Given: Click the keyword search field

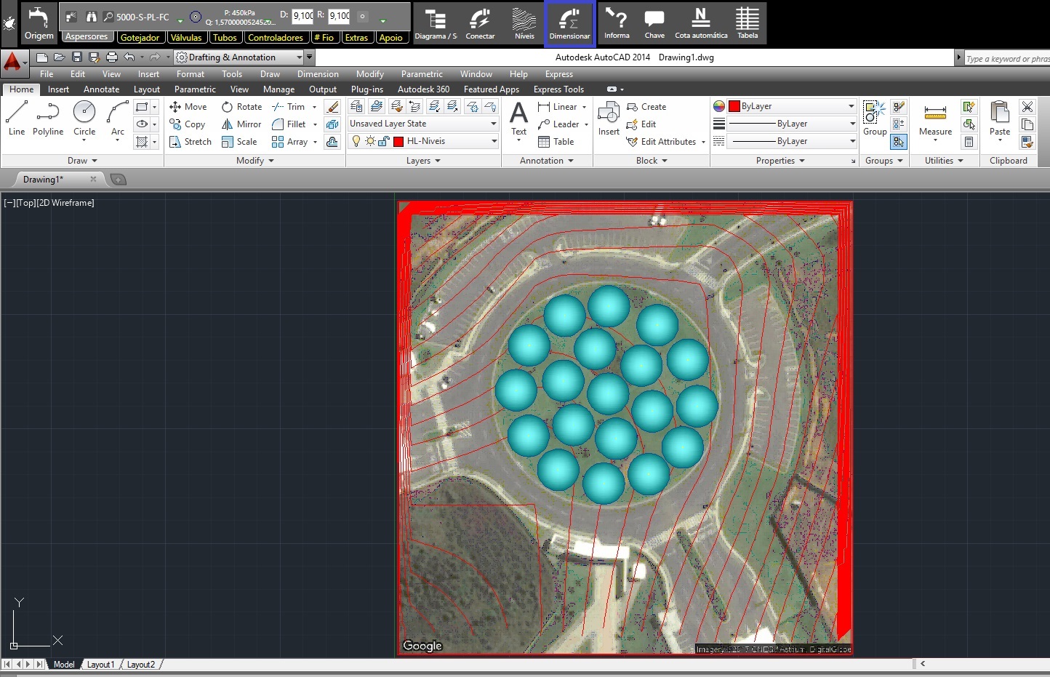Looking at the screenshot, I should tap(1007, 58).
